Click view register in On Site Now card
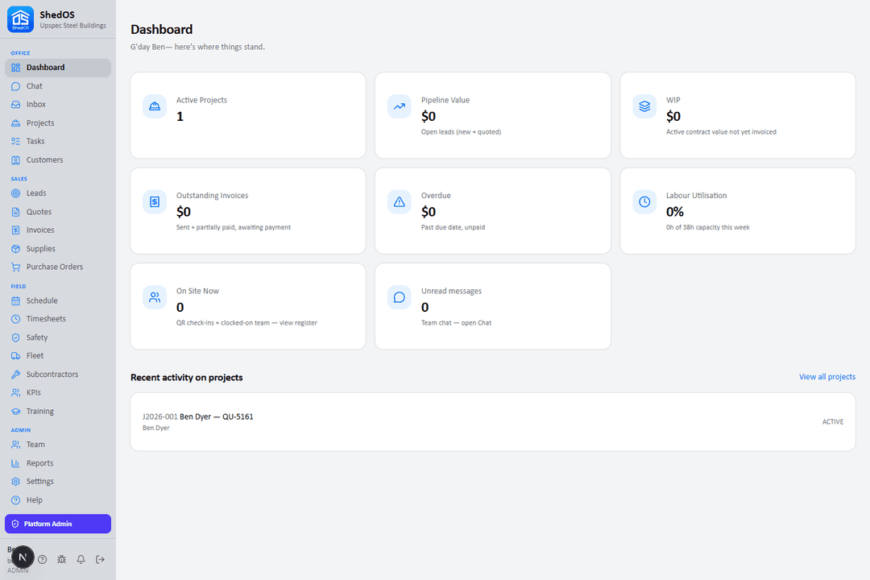The image size is (870, 580). (x=298, y=323)
